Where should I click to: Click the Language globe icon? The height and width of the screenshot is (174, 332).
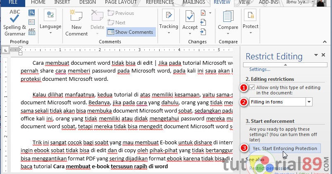tap(50, 15)
